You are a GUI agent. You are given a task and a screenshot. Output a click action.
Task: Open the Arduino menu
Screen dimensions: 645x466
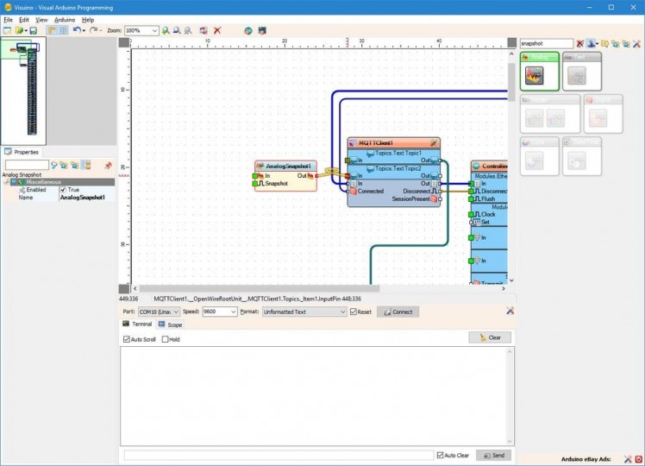[x=64, y=19]
